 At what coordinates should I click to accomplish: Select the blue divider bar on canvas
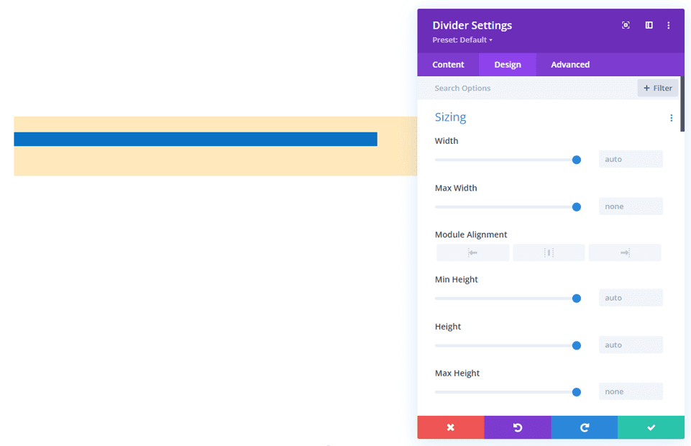coord(196,140)
